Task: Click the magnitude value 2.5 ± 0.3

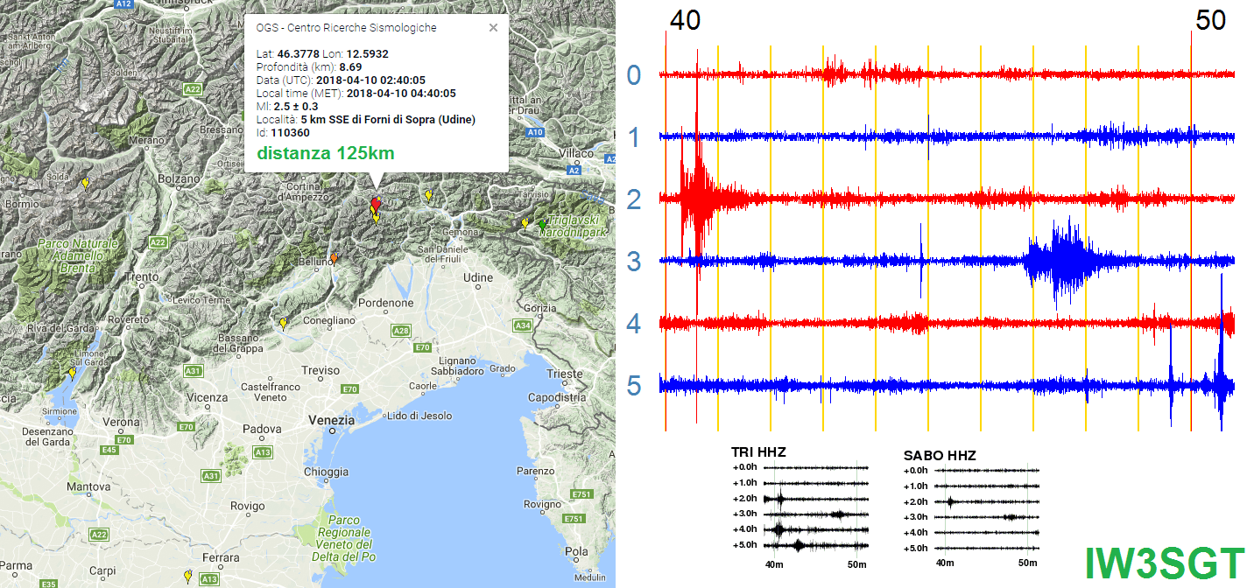Action: click(x=296, y=106)
